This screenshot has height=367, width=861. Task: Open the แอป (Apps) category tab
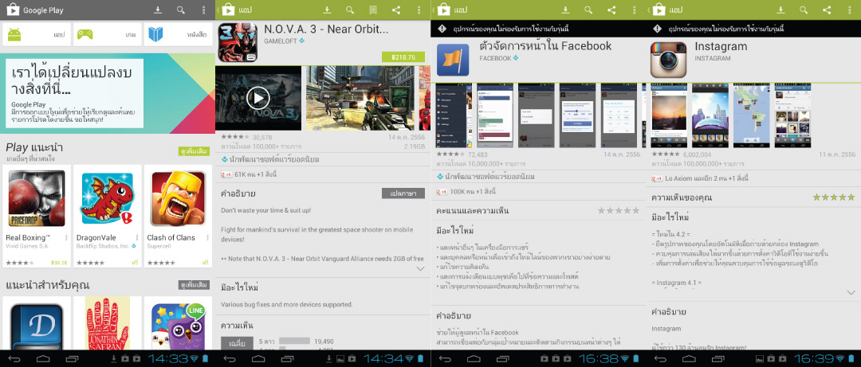pos(37,34)
